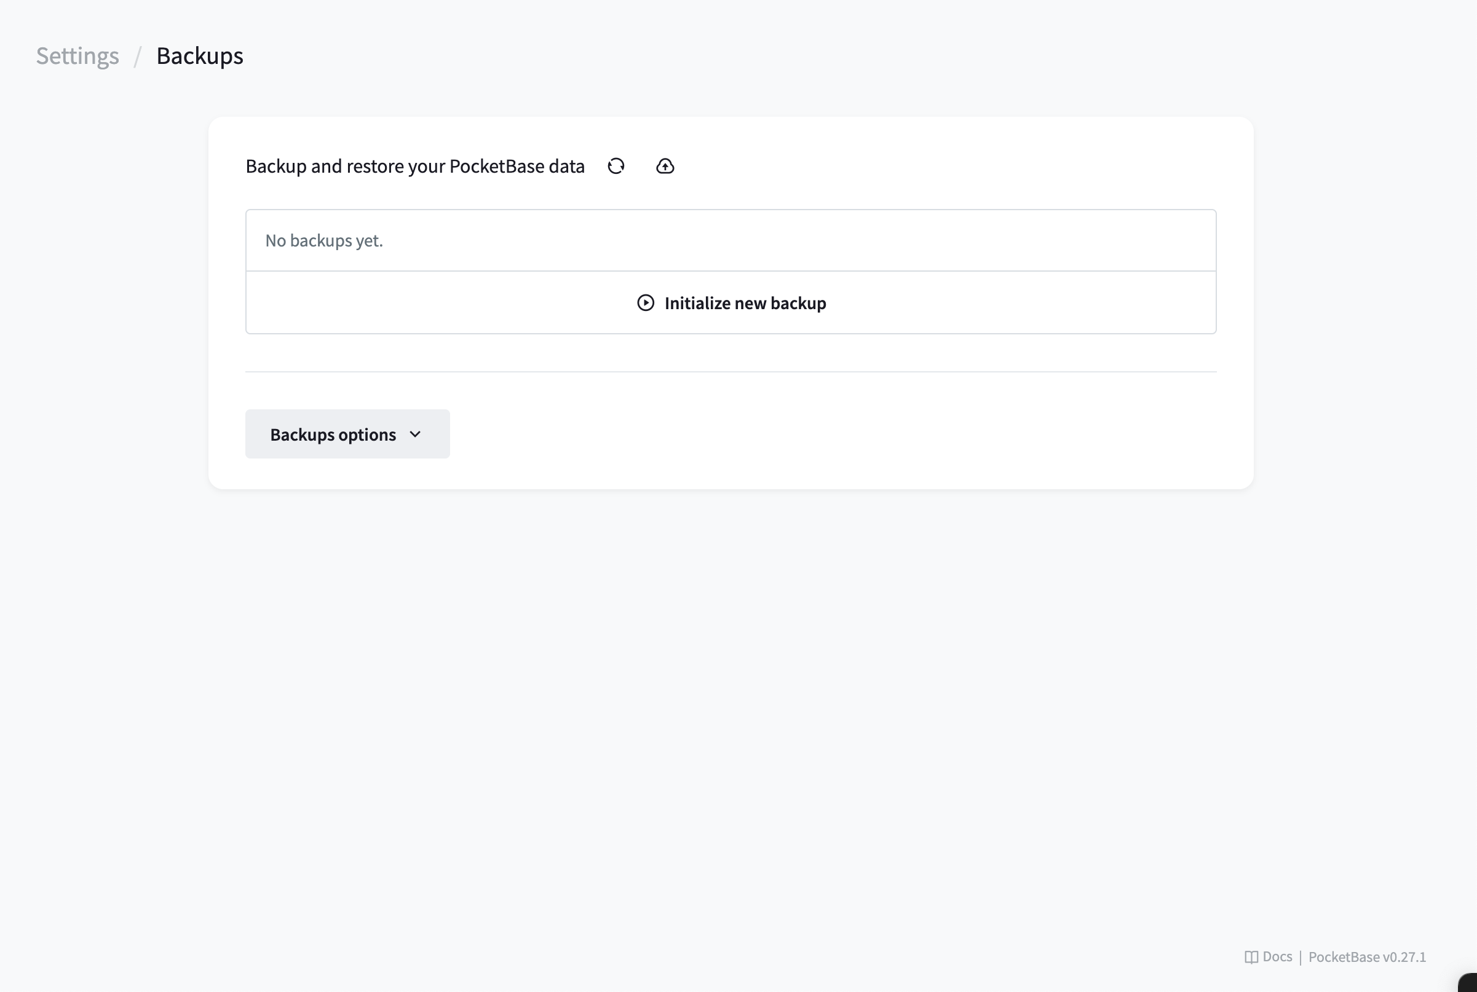1477x992 pixels.
Task: Navigate back via the Settings breadcrumb
Action: point(77,56)
